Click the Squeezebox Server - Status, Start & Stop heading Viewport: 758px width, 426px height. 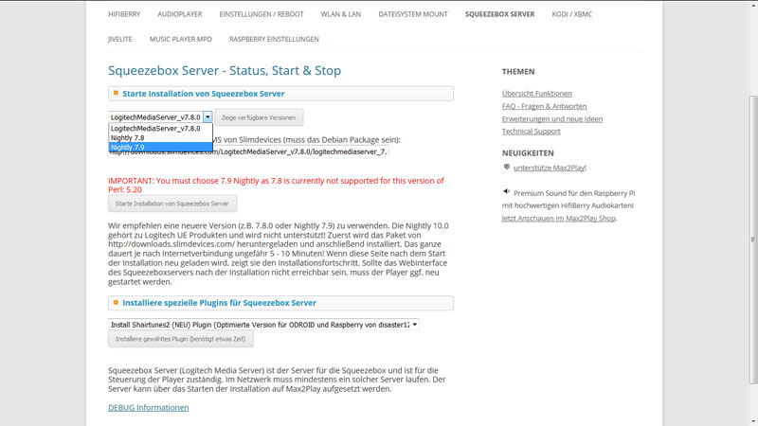coord(225,70)
